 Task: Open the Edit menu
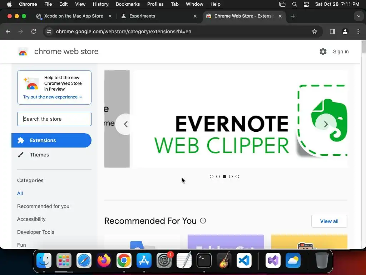[x=64, y=4]
